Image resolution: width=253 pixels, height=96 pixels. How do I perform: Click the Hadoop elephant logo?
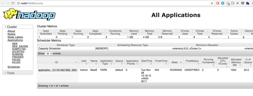[x=29, y=14]
